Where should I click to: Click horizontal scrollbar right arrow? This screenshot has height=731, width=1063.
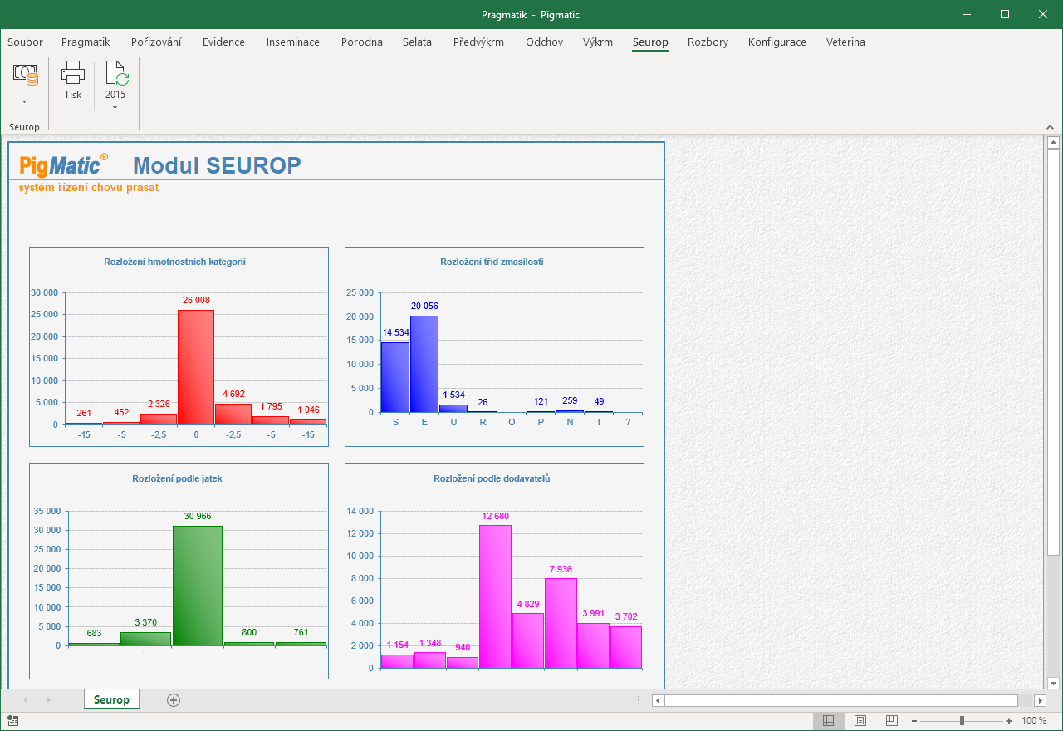(x=1040, y=700)
